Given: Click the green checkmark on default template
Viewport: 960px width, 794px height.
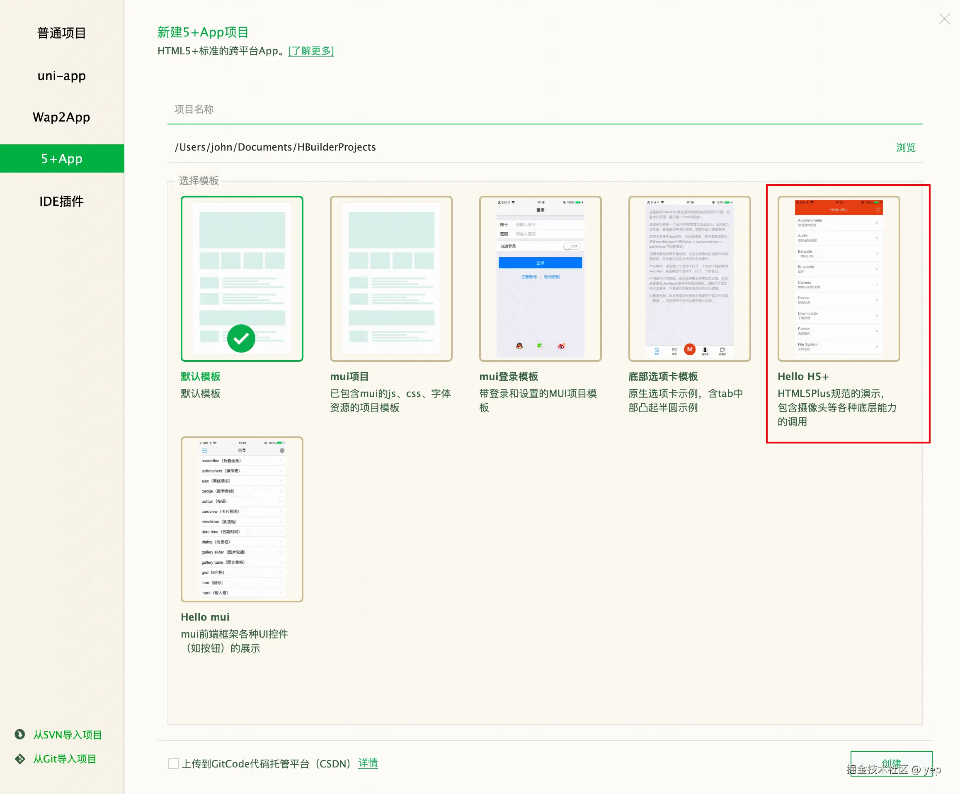Looking at the screenshot, I should [241, 339].
